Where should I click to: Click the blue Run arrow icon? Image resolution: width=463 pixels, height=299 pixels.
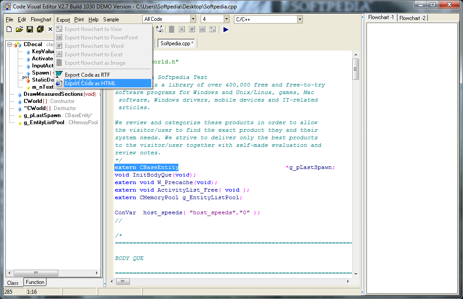click(x=226, y=29)
